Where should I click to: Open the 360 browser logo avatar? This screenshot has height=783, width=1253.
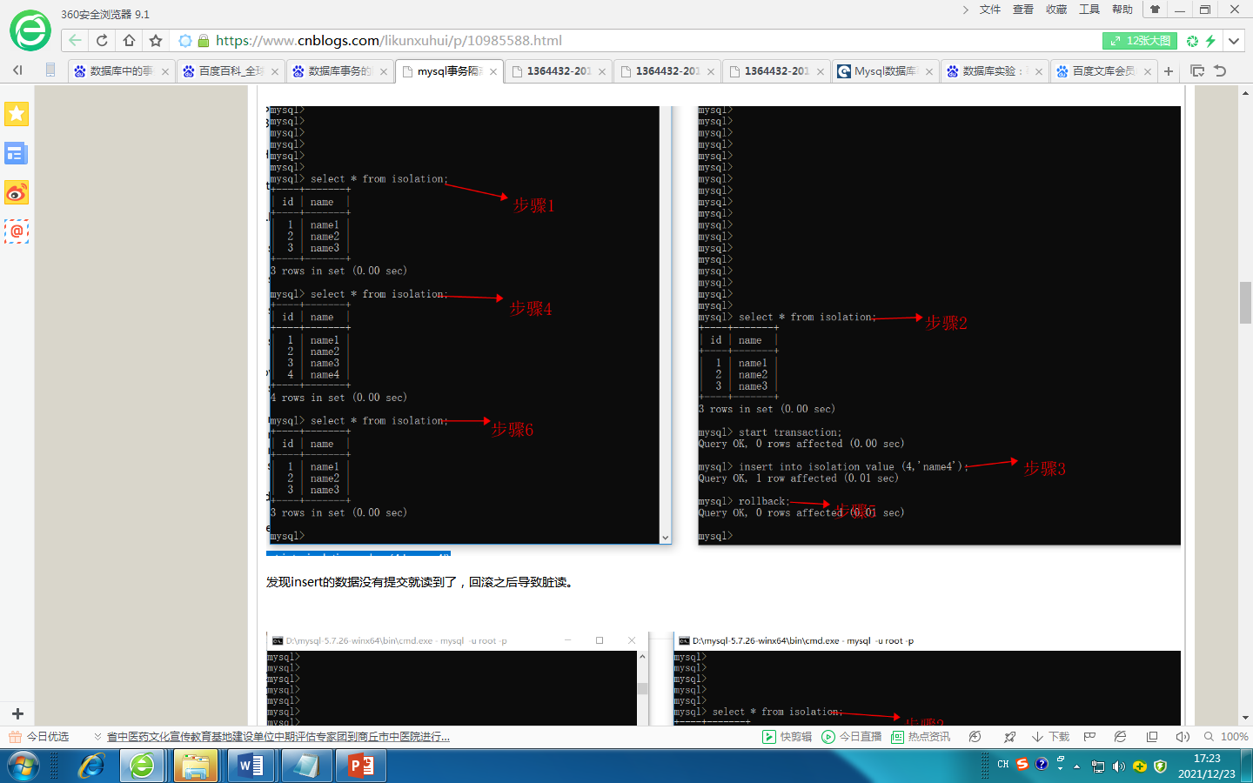[x=30, y=31]
